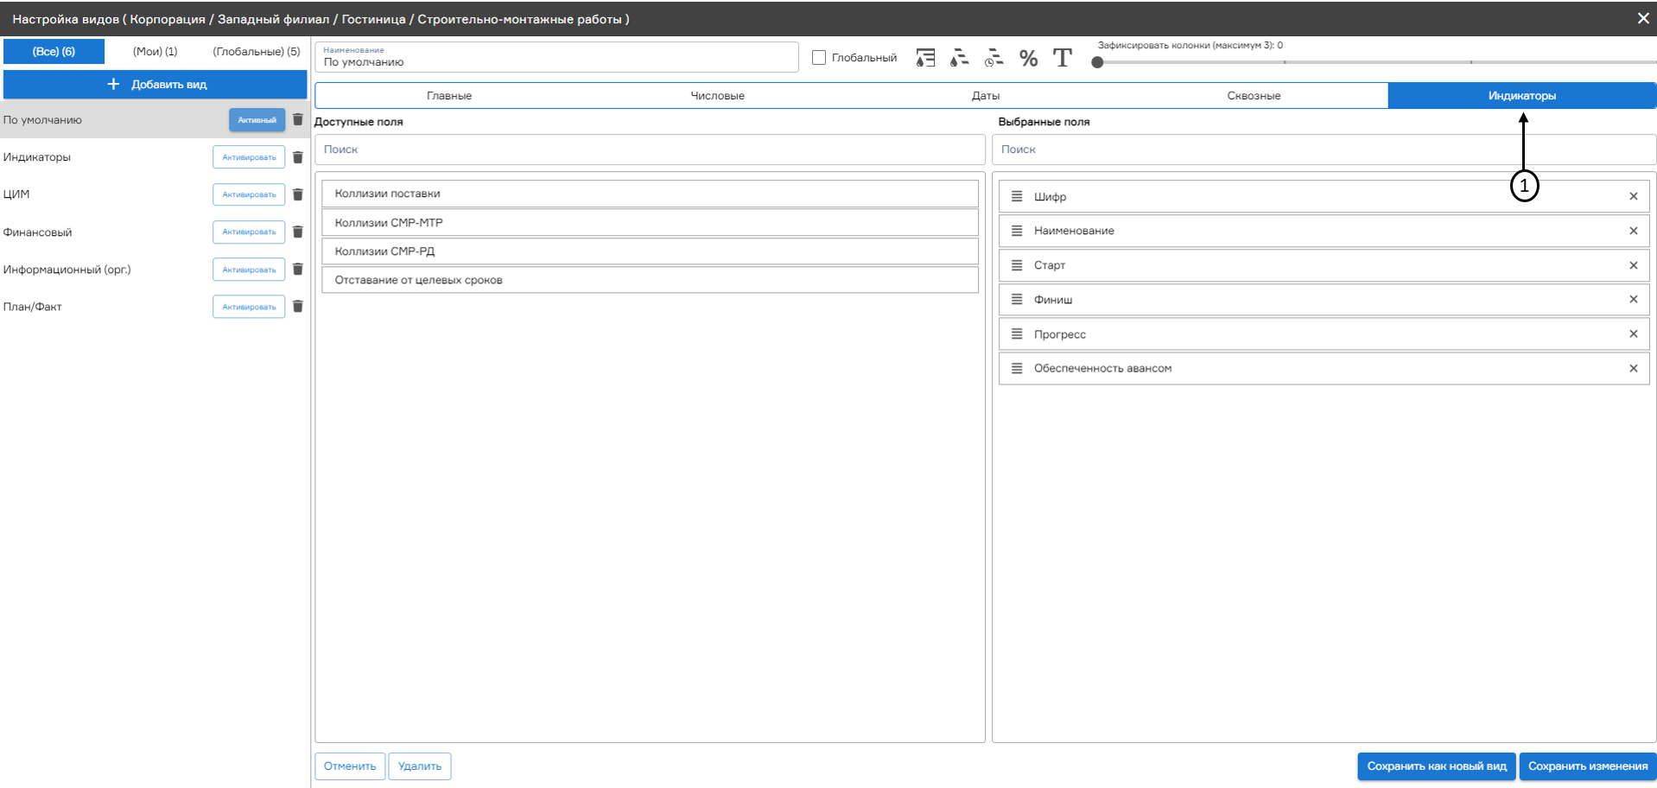Delete the 'Финансовый' view with trash icon
Screen dimensions: 1657x788
298,232
